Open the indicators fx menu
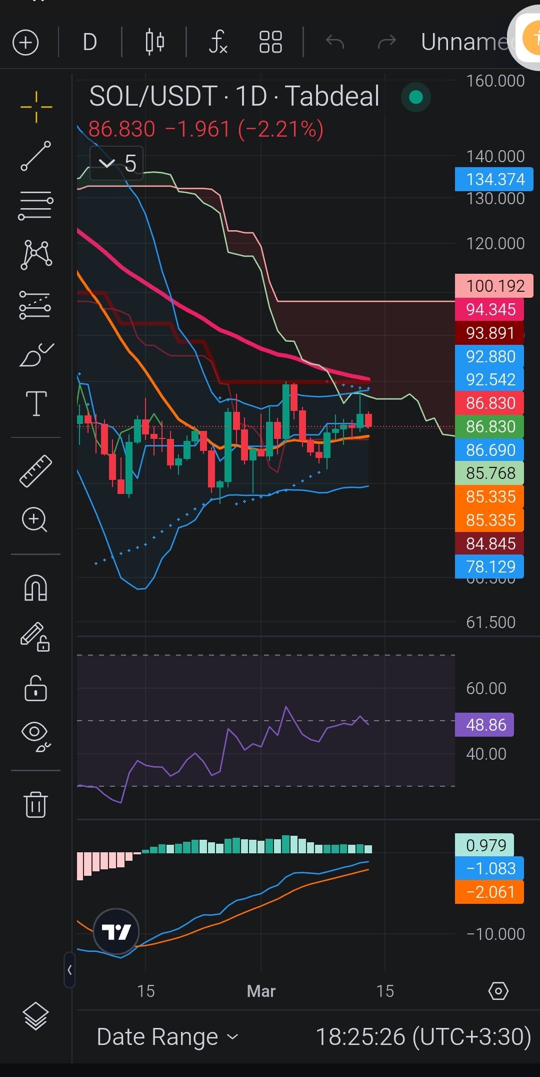Viewport: 540px width, 1077px height. point(218,42)
